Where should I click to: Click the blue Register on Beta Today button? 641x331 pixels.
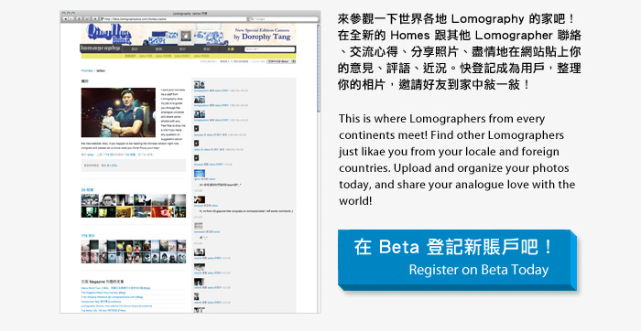pyautogui.click(x=457, y=260)
